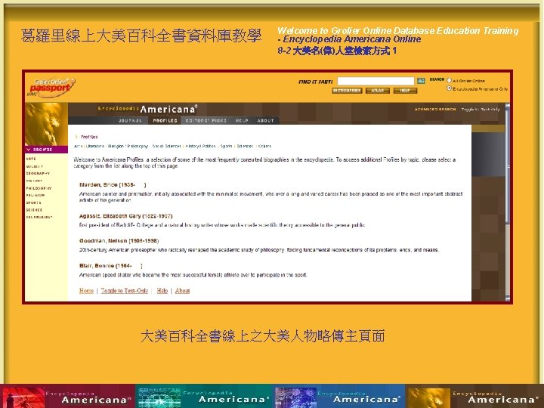This screenshot has width=544, height=408.
Task: Browse the Technology category in the sidebar
Action: (x=39, y=217)
